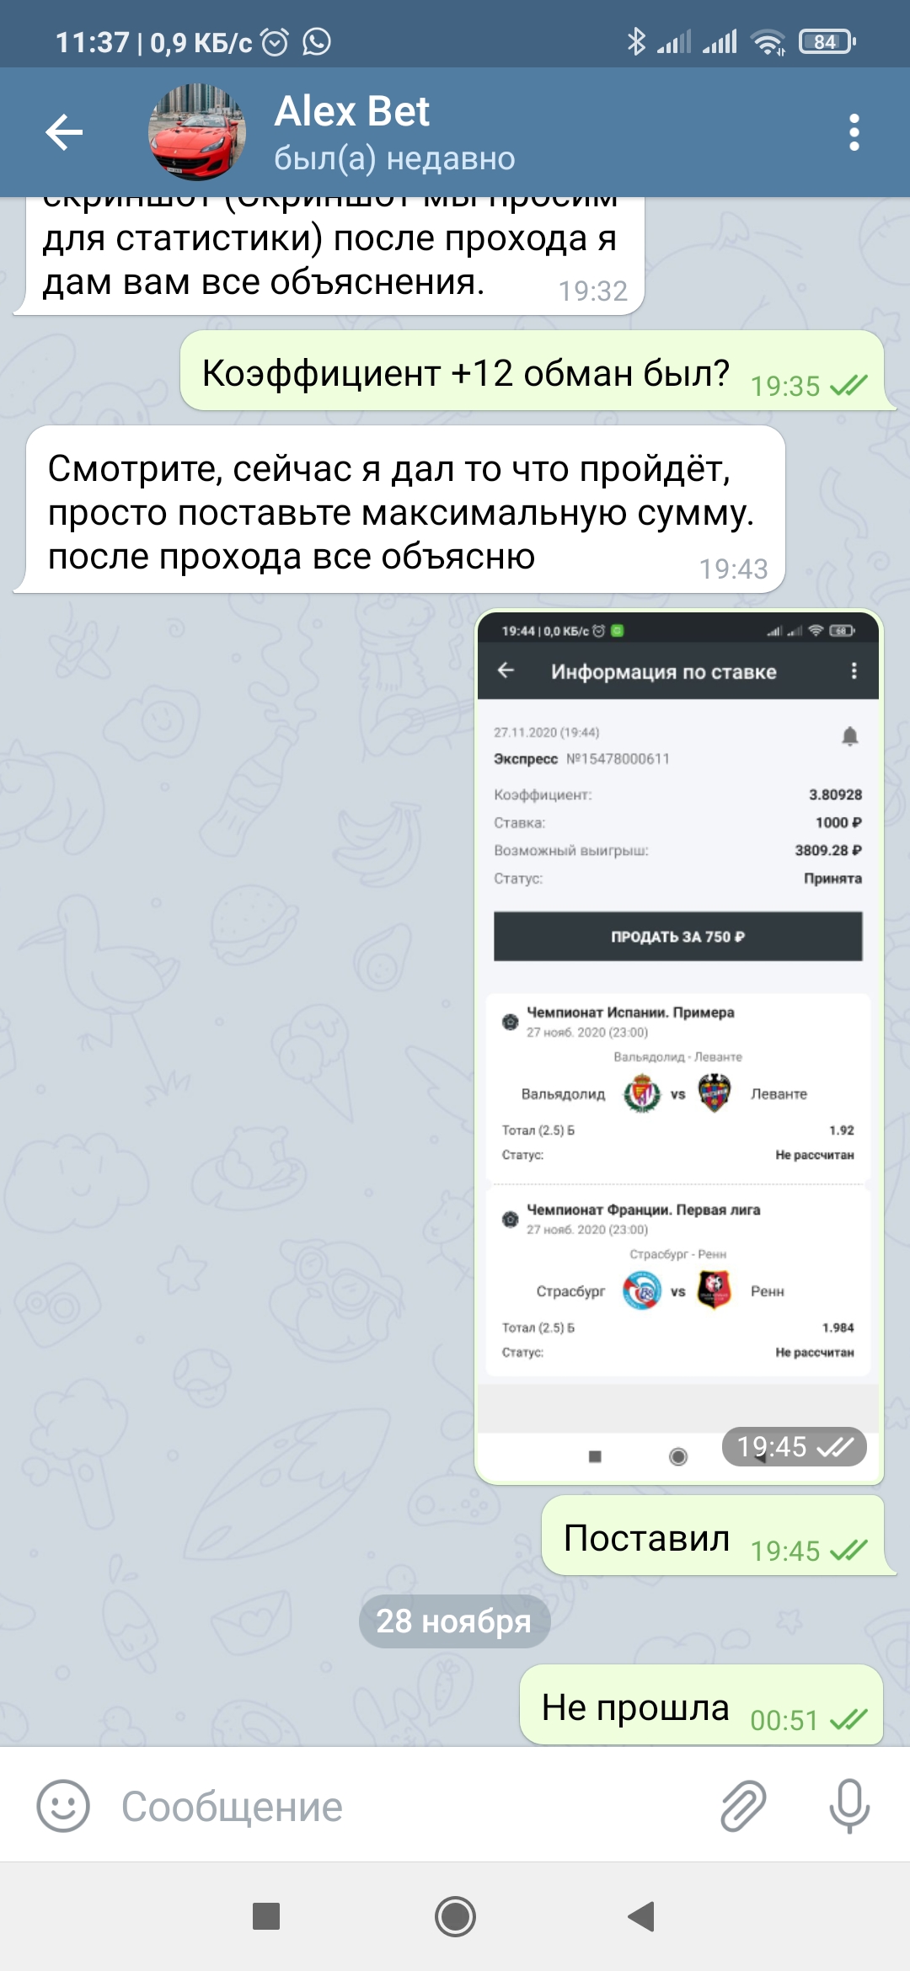Tap Android recent apps square button
This screenshot has width=910, height=1971.
(x=266, y=1916)
